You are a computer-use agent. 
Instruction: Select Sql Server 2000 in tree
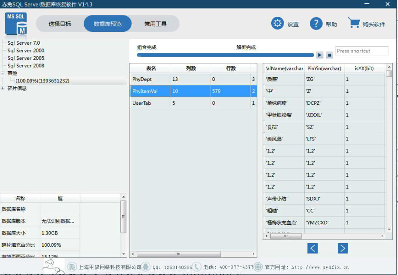(26, 50)
